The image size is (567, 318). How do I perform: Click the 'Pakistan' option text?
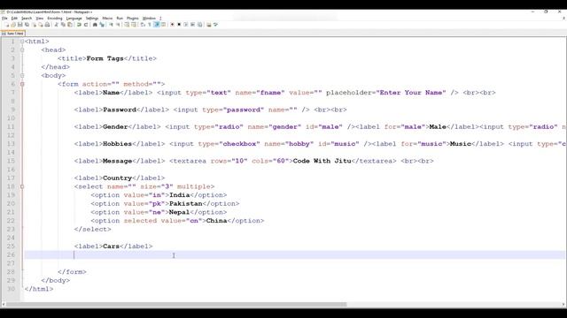pyautogui.click(x=186, y=204)
